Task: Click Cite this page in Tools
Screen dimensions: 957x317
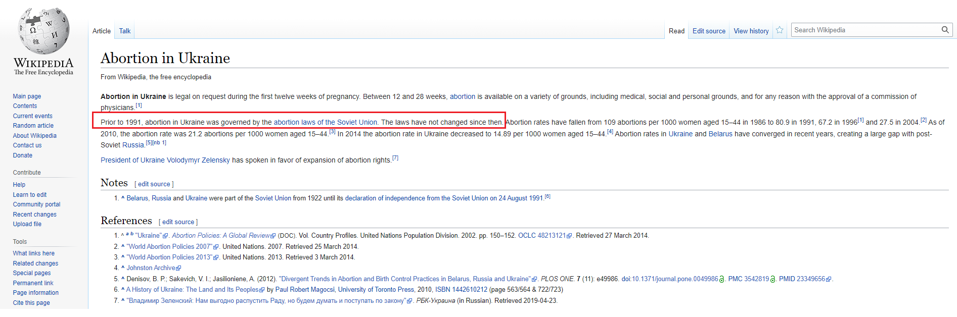Action: pos(31,303)
